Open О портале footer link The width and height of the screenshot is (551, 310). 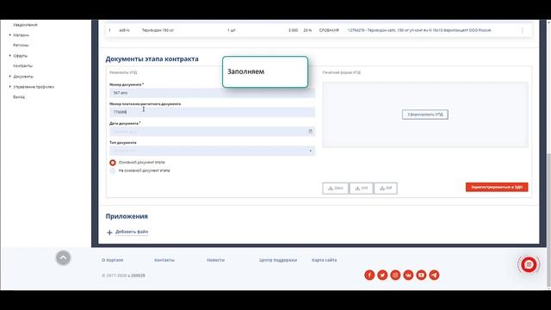tap(113, 260)
